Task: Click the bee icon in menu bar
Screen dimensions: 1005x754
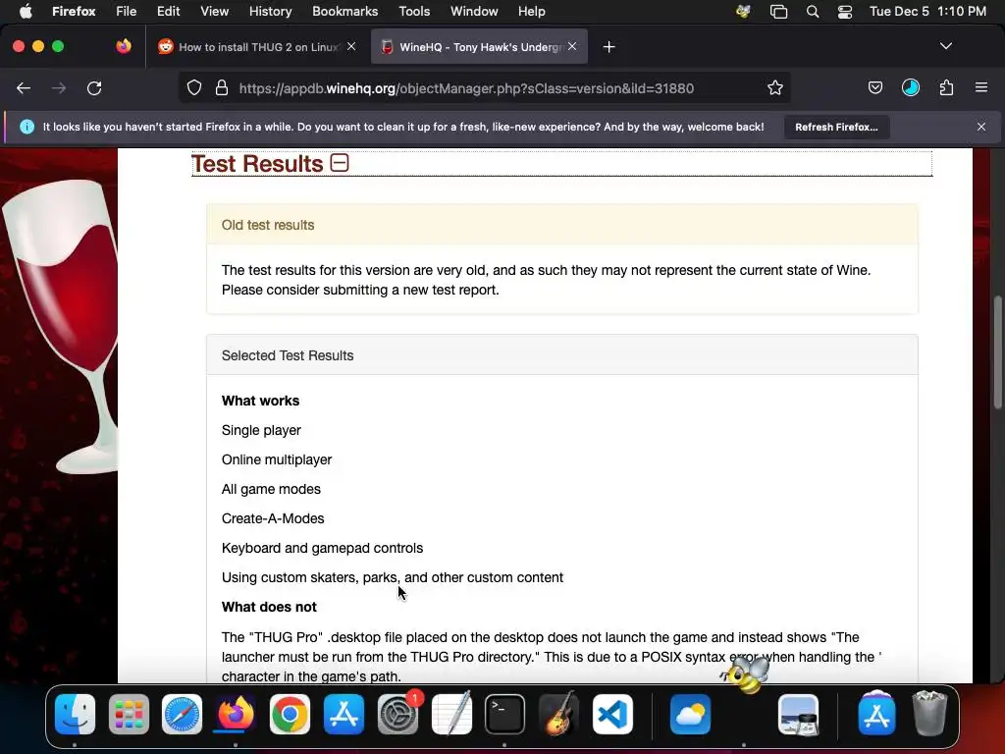Action: (x=743, y=12)
